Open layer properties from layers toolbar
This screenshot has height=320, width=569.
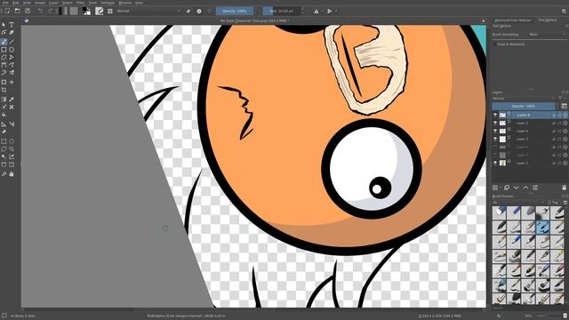tap(535, 188)
